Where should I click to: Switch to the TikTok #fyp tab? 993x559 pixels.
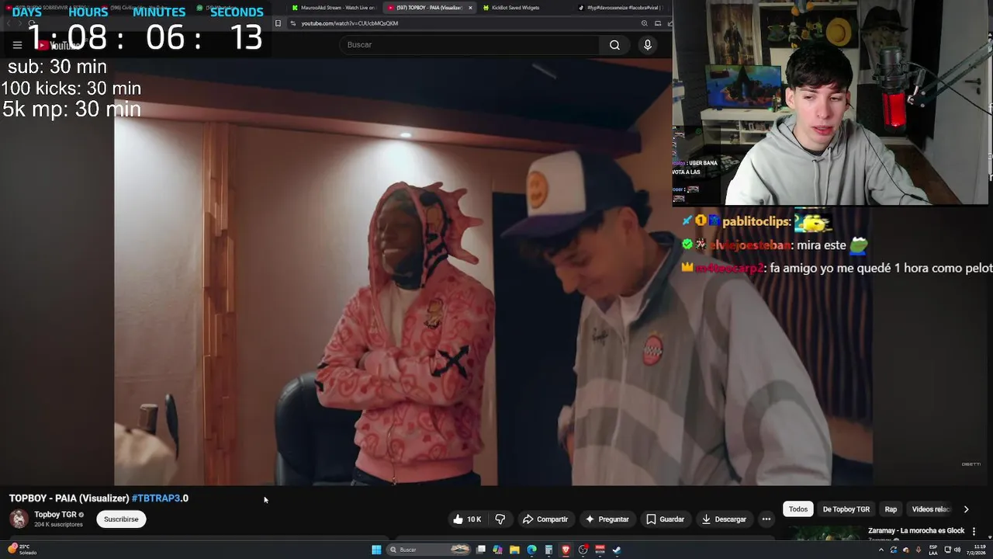(x=621, y=8)
